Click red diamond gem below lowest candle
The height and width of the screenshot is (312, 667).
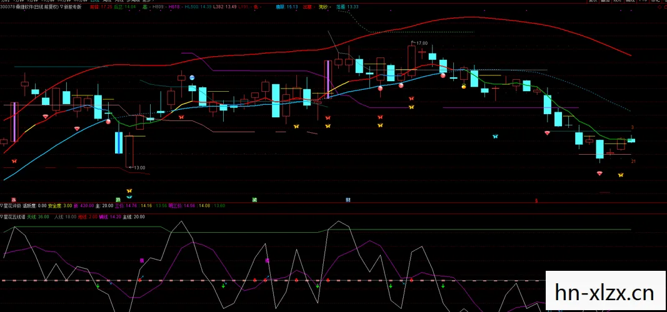[x=599, y=173]
